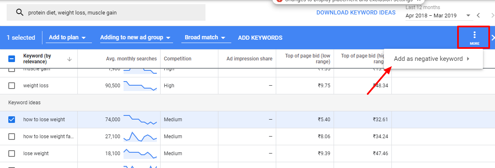The image size is (495, 168).
Task: Check the lose weight row checkbox
Action: [12, 153]
